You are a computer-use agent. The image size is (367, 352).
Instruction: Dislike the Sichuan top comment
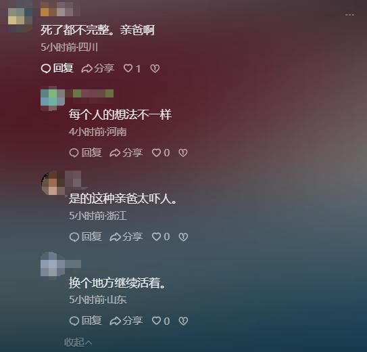[x=155, y=68]
